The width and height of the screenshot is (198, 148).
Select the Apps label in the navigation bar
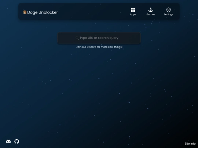[x=133, y=15]
